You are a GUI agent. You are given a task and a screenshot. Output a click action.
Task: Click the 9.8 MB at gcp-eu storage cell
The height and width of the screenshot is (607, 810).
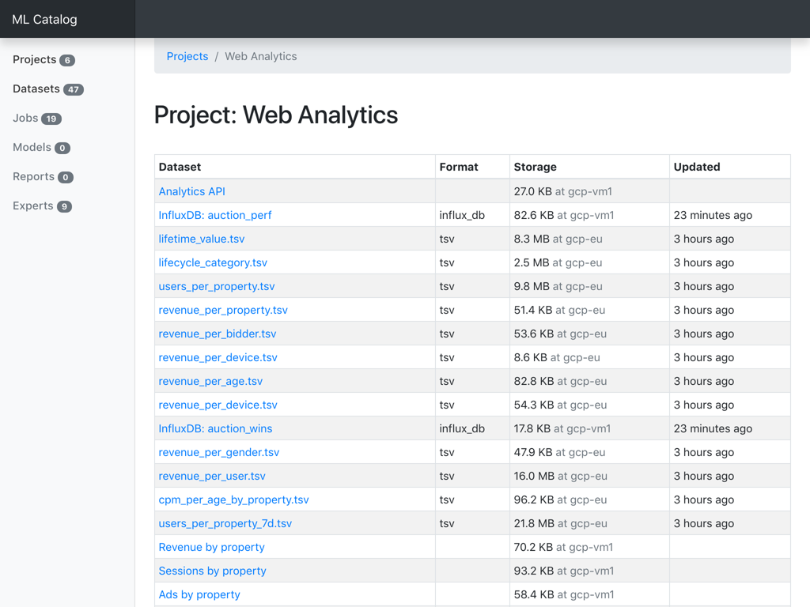(589, 286)
